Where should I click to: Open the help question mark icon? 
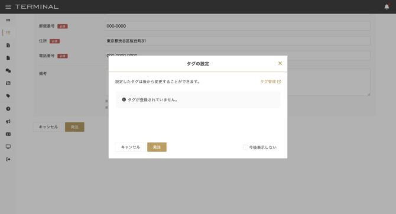point(8,109)
